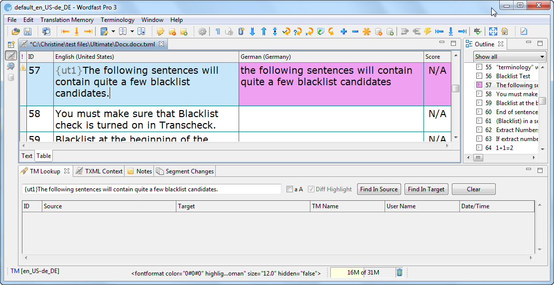This screenshot has height=285, width=554.
Task: Click the orange arrow with question mark icon
Action: (x=298, y=31)
